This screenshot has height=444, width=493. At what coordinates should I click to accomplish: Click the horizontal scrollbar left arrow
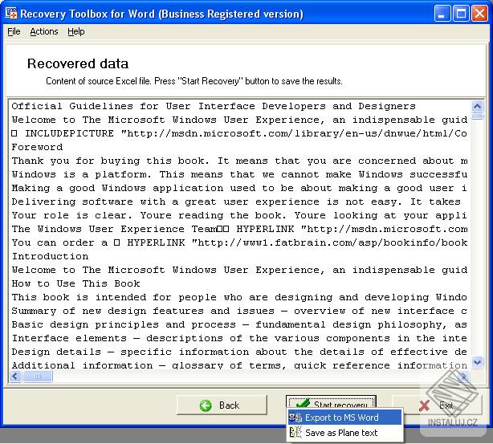pos(15,376)
